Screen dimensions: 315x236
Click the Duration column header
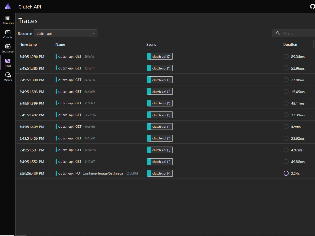290,45
